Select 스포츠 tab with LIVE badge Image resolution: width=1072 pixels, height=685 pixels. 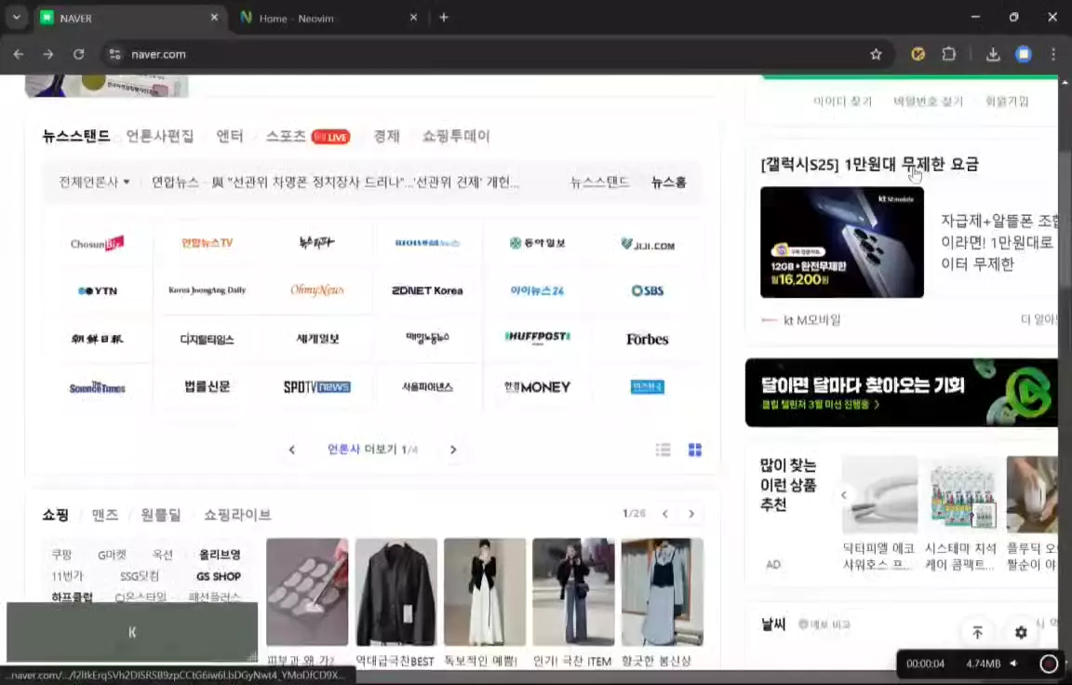(308, 136)
